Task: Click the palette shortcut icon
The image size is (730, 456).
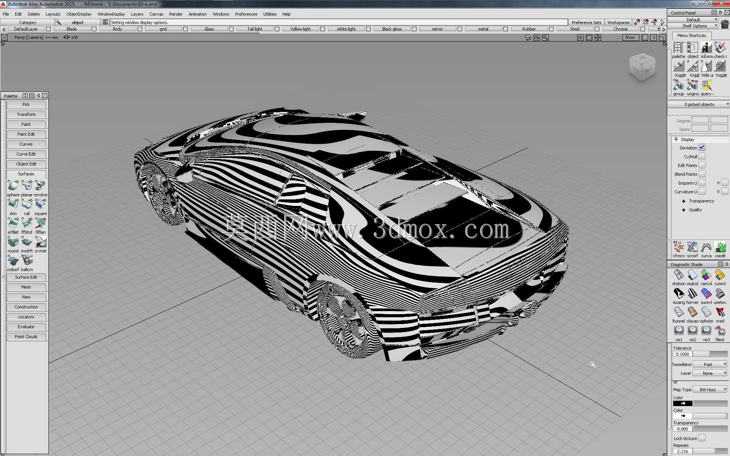Action: point(679,48)
